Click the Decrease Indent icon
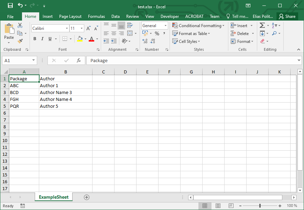 pos(106,41)
